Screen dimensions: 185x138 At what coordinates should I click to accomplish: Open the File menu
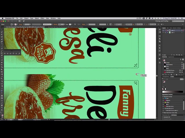[17, 18]
